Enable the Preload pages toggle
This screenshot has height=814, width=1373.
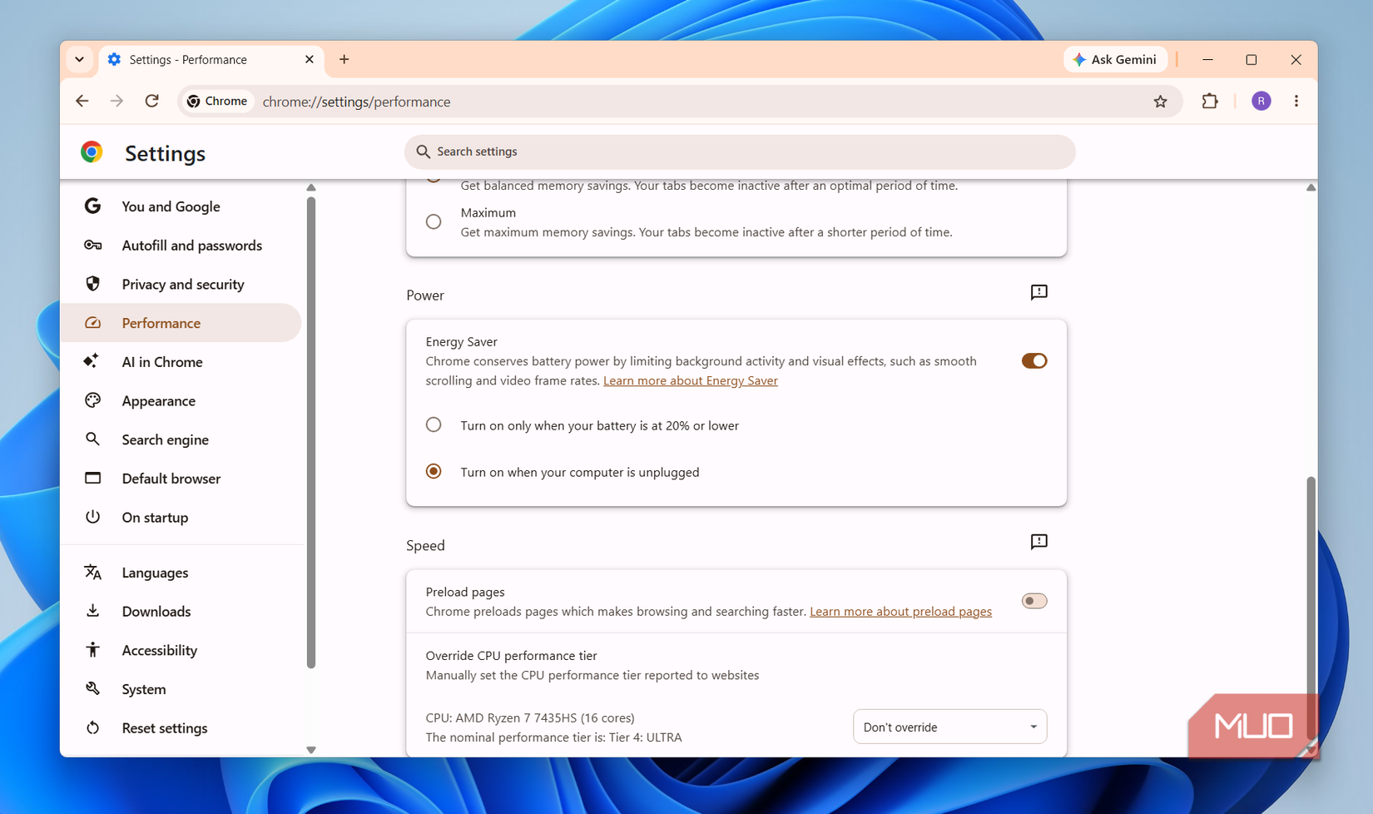1034,601
